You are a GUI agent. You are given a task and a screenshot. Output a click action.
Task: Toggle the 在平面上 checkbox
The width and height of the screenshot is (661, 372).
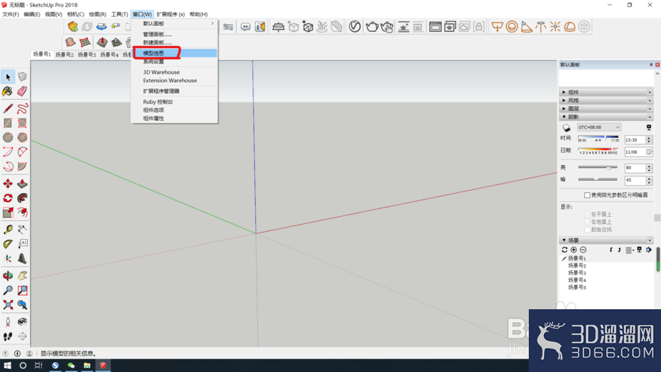[587, 215]
